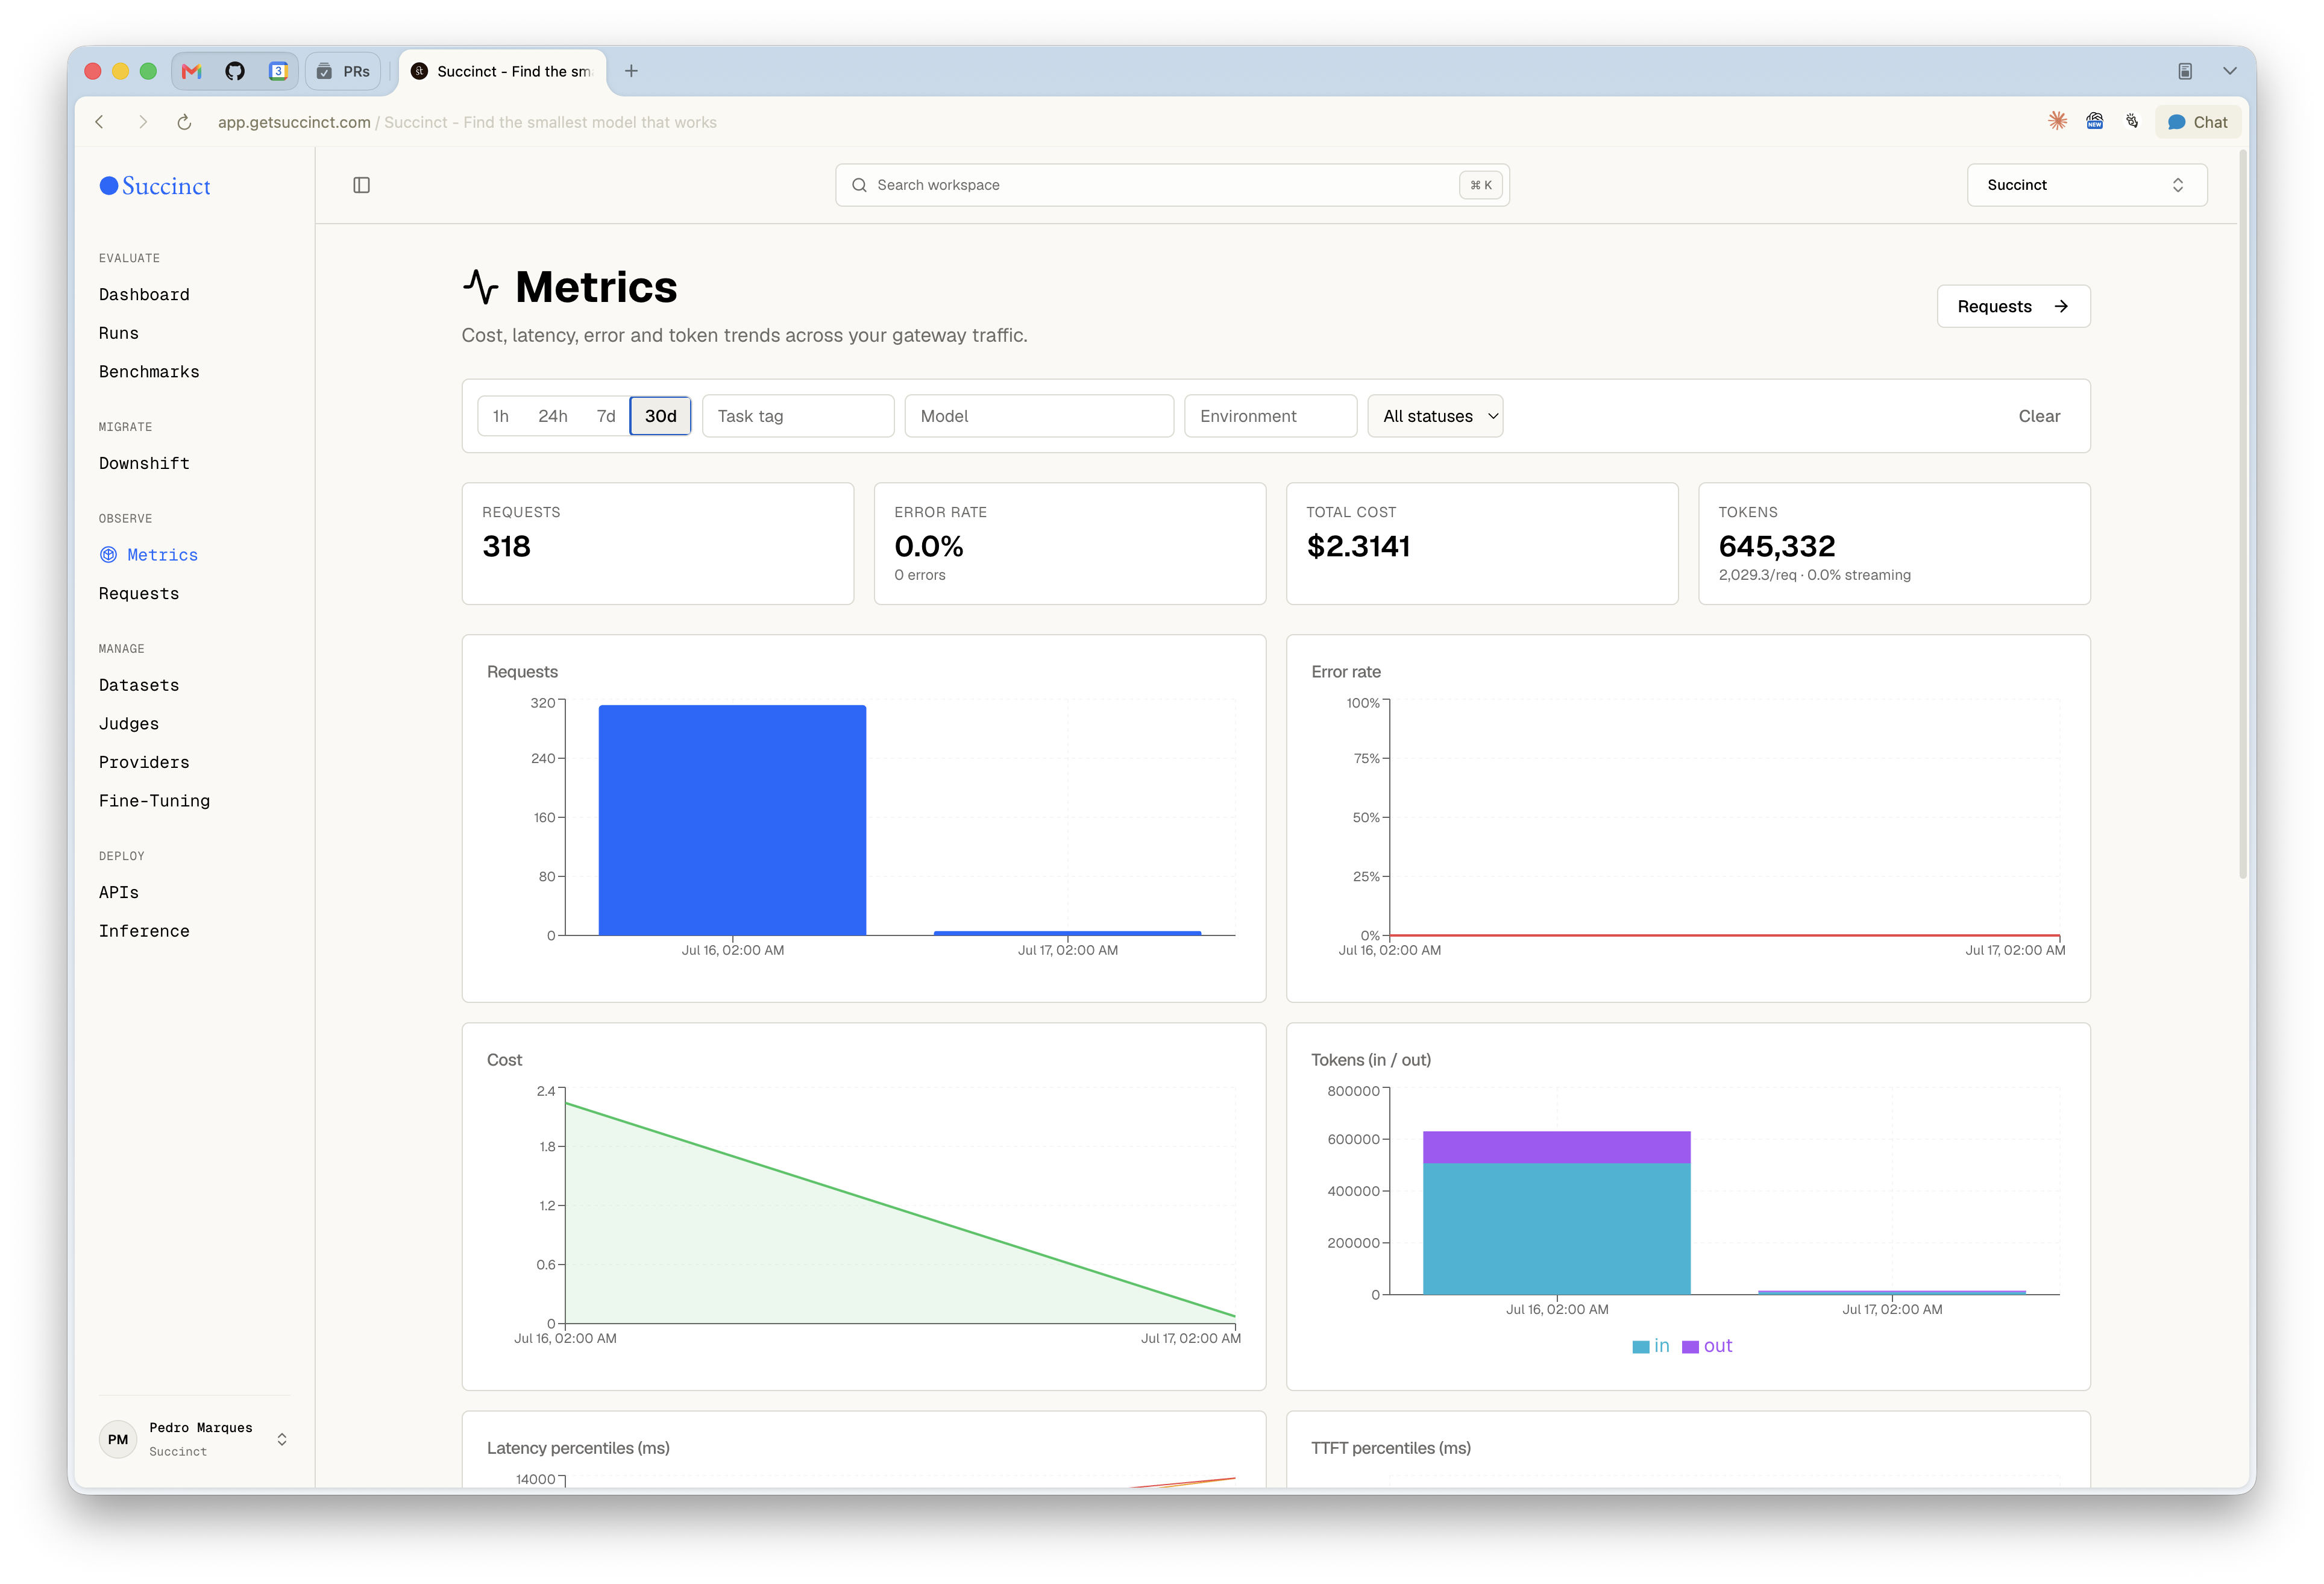Viewport: 2324px width, 1584px height.
Task: Click the NEW badge extension icon
Action: point(2094,121)
